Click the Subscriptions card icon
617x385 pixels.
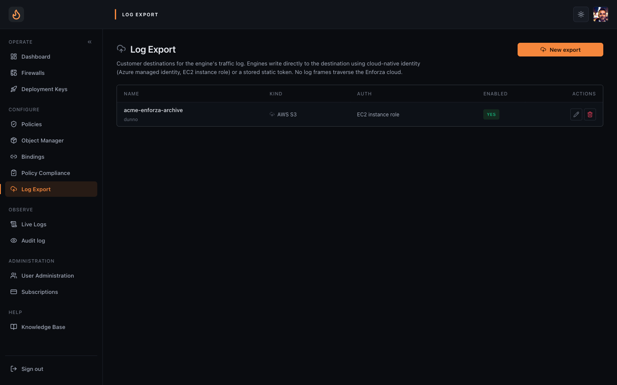click(14, 292)
